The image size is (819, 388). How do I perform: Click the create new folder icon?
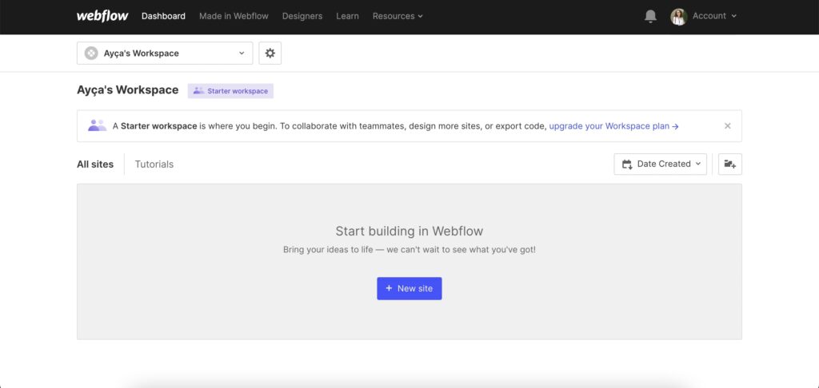click(729, 164)
